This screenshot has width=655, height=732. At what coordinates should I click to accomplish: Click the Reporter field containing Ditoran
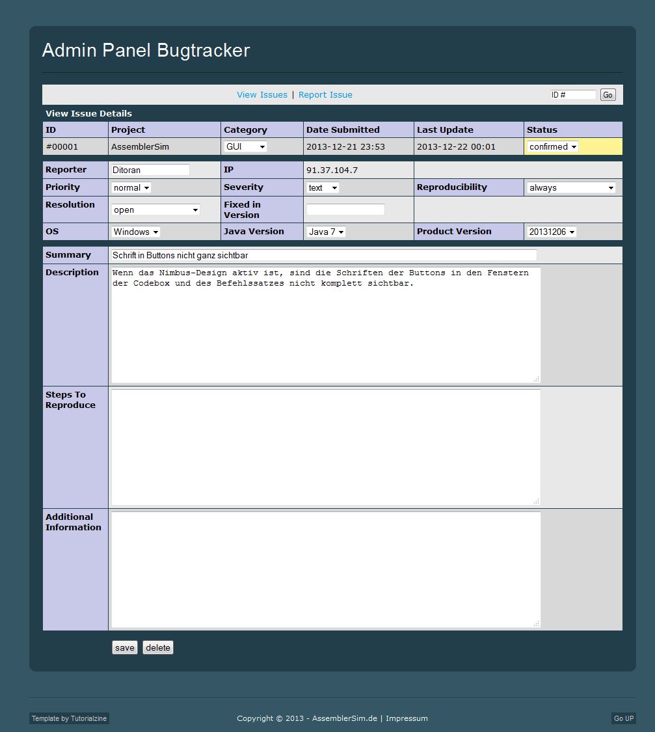coord(149,169)
